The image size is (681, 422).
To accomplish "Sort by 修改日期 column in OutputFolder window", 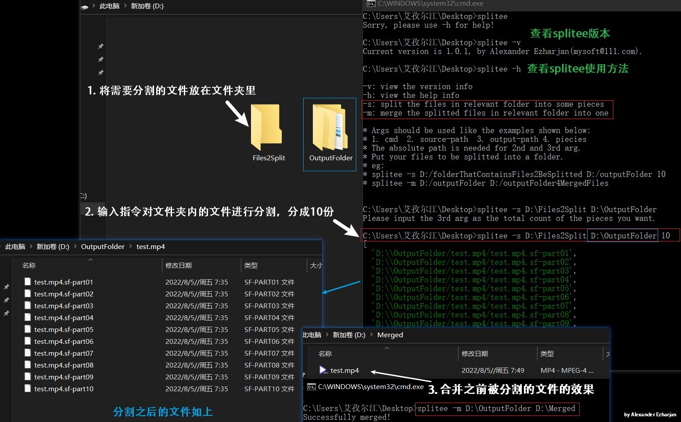I will tap(178, 266).
